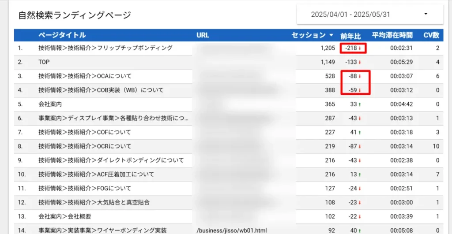Select the COB実装（WB）について page title

point(101,90)
